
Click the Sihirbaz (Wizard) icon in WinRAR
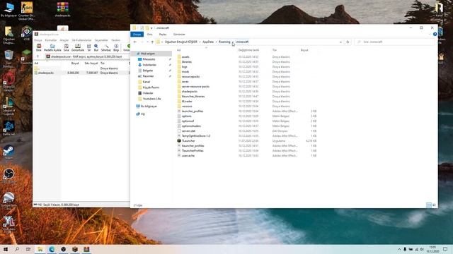click(x=106, y=47)
